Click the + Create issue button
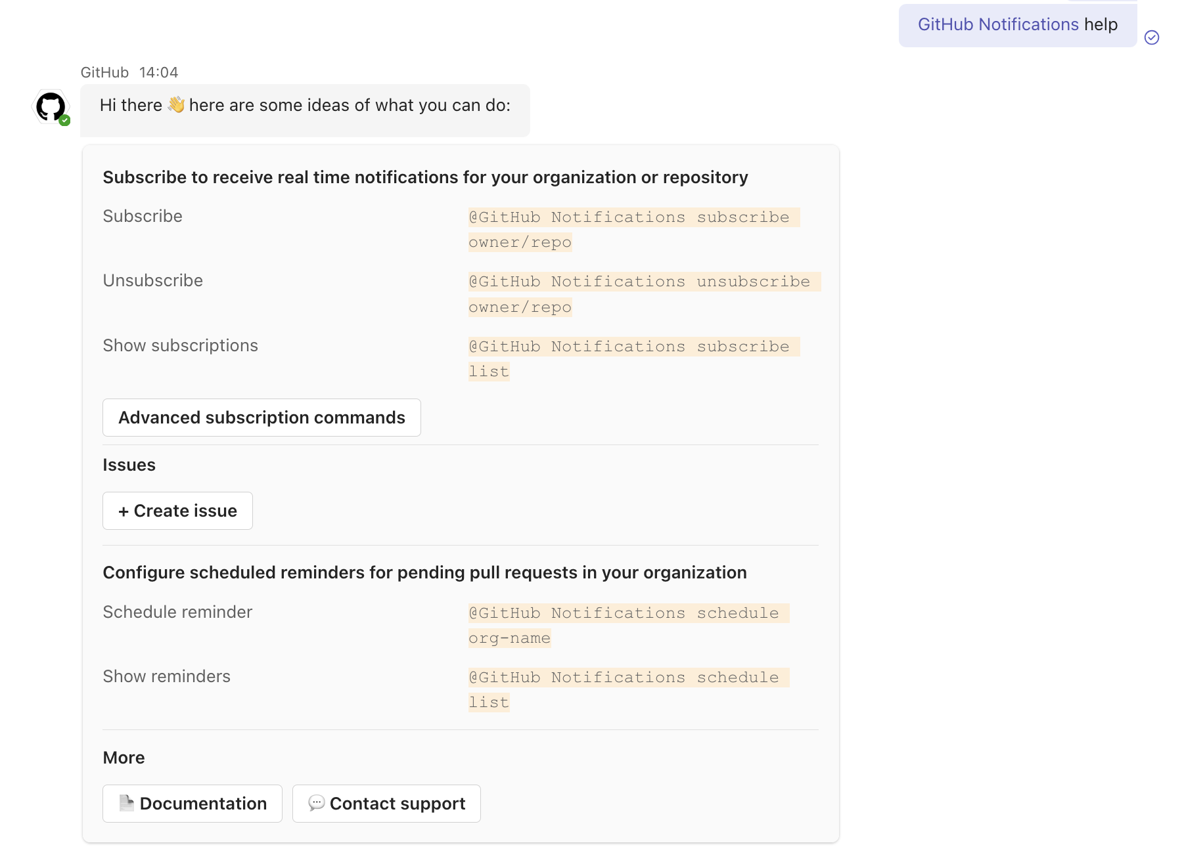The image size is (1184, 864). (177, 511)
